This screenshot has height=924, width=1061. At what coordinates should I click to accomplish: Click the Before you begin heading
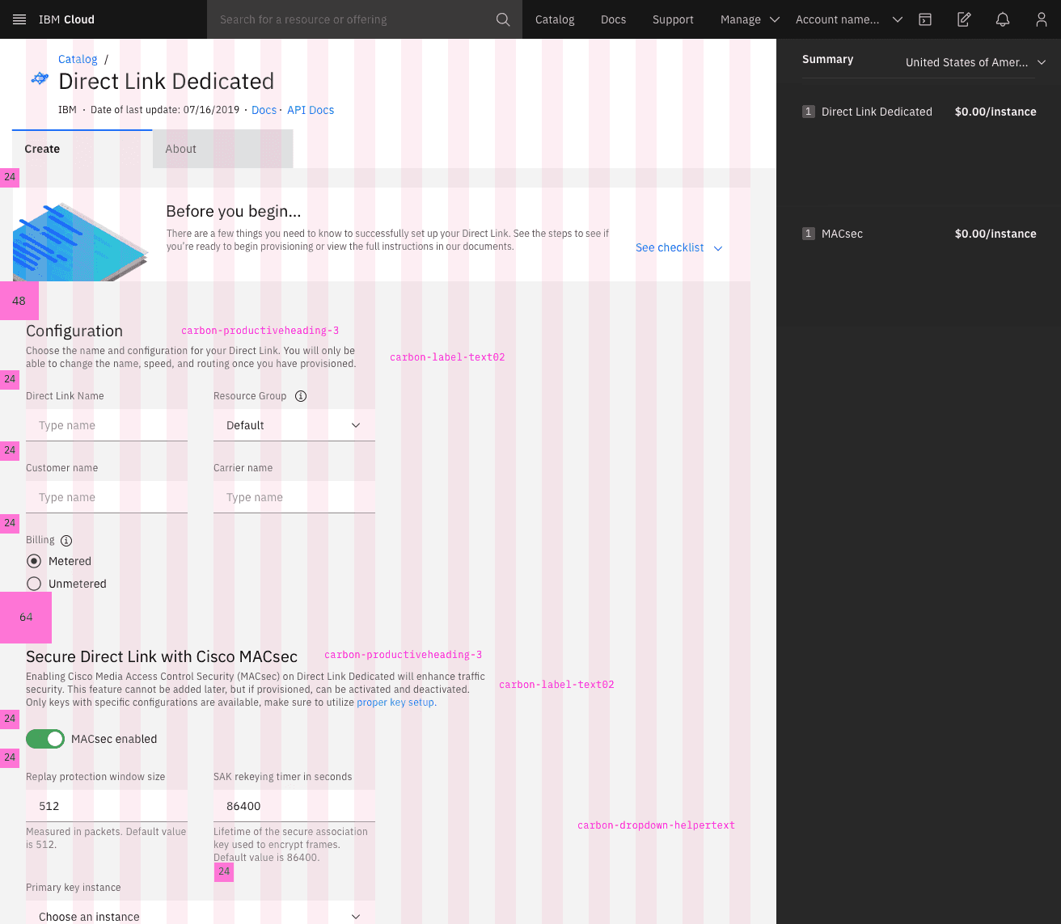point(234,211)
